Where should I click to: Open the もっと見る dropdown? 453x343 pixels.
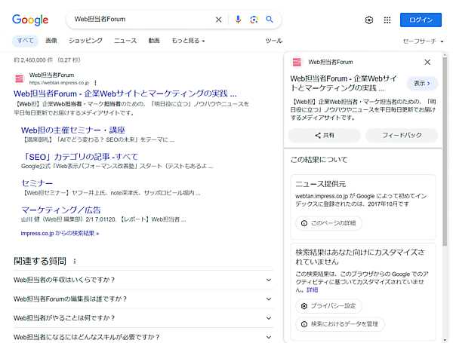coord(188,40)
